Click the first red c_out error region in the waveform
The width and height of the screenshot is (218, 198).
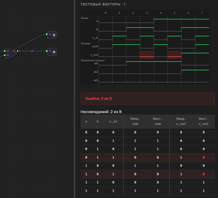click(x=147, y=55)
